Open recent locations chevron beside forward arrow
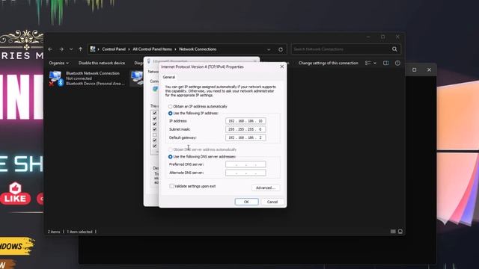Image resolution: width=479 pixels, height=269 pixels. tap(71, 49)
